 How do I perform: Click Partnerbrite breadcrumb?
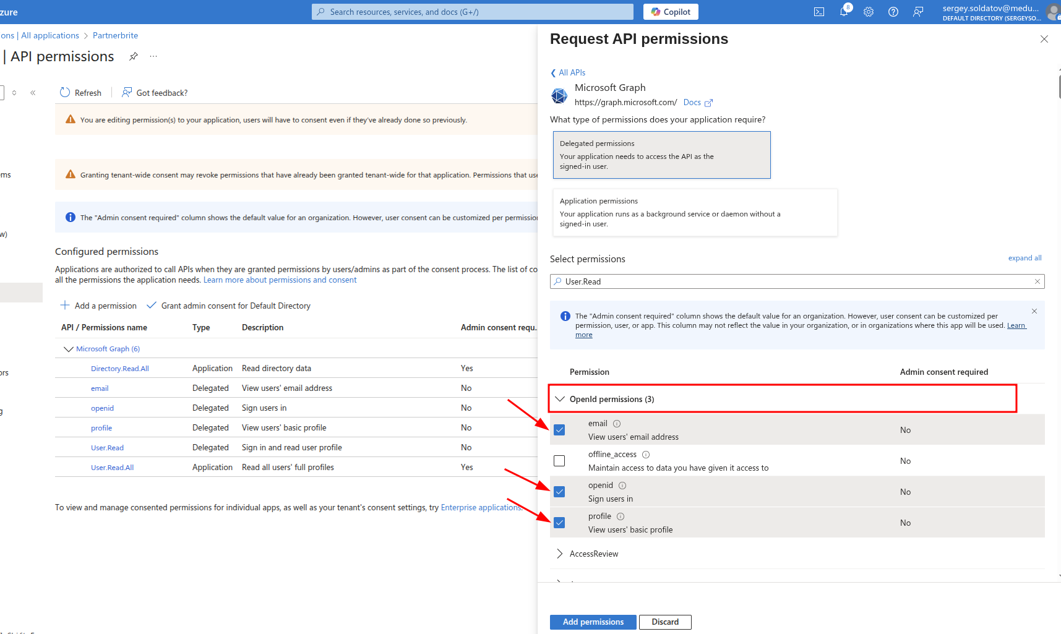(115, 35)
